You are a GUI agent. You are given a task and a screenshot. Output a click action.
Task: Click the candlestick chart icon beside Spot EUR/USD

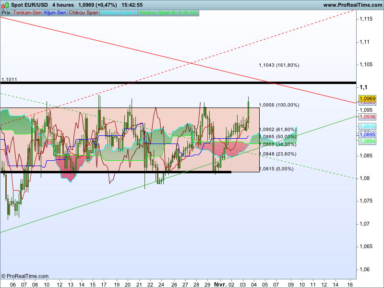click(x=4, y=5)
